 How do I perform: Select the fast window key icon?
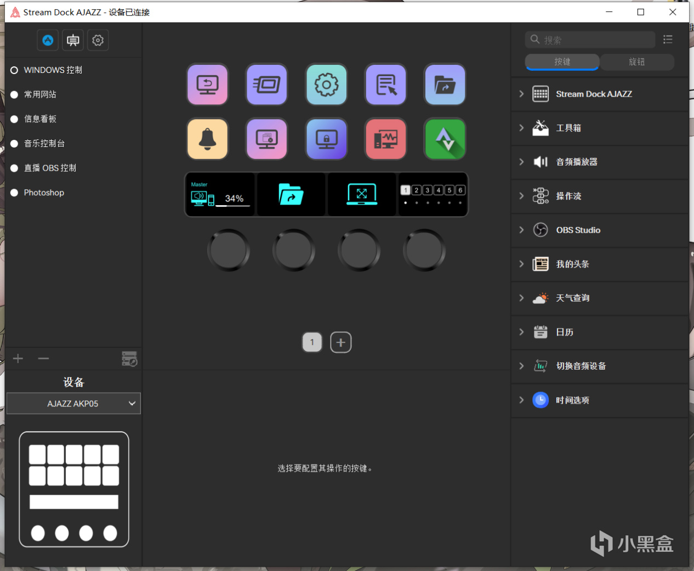coord(267,84)
